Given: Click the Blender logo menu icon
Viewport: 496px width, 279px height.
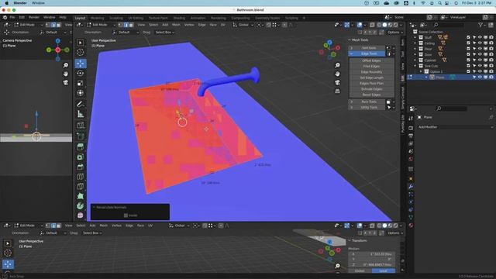Looking at the screenshot, I should (5, 17).
